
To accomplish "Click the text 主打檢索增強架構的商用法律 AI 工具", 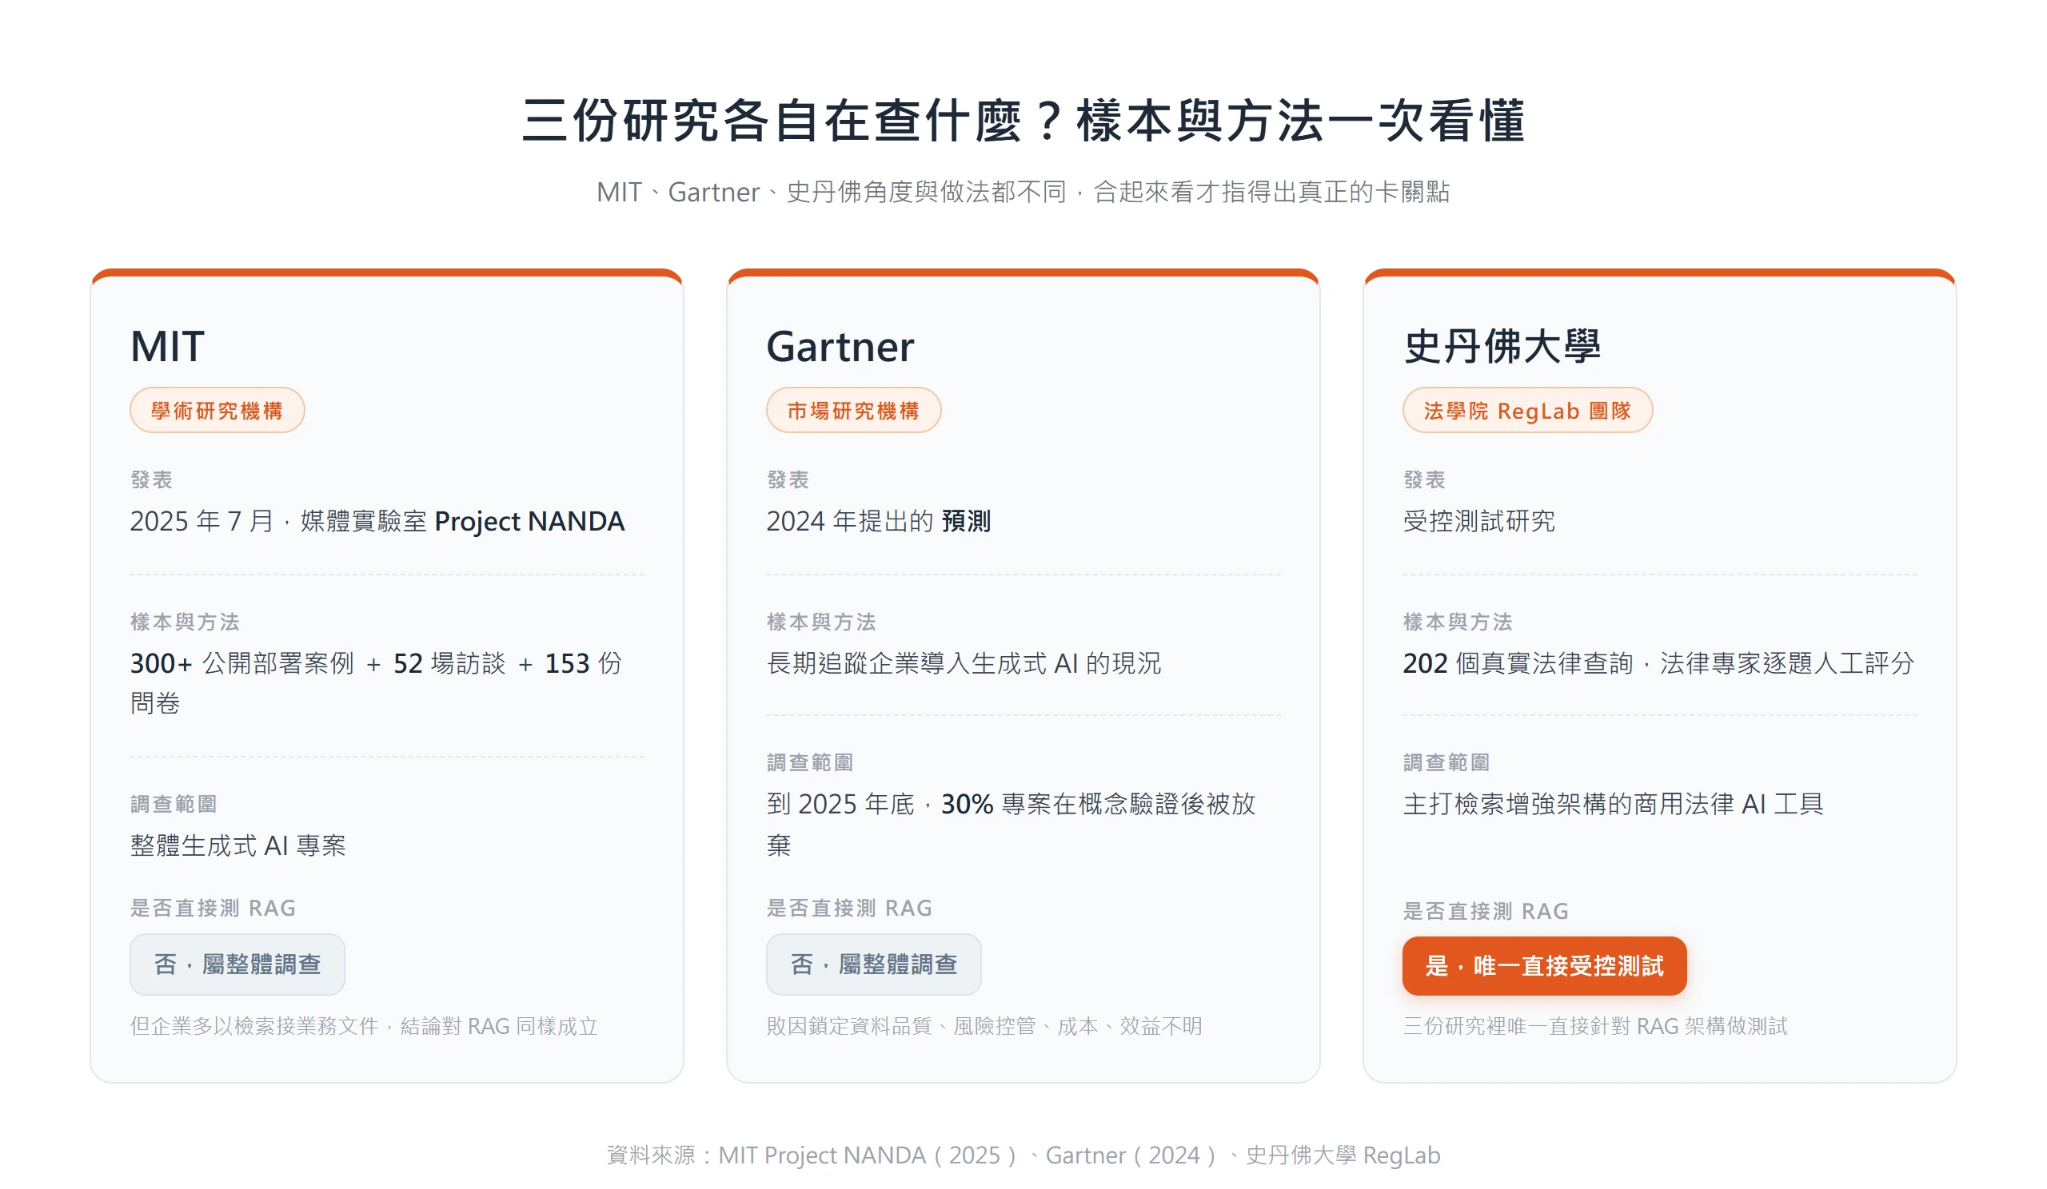I will click(1614, 804).
